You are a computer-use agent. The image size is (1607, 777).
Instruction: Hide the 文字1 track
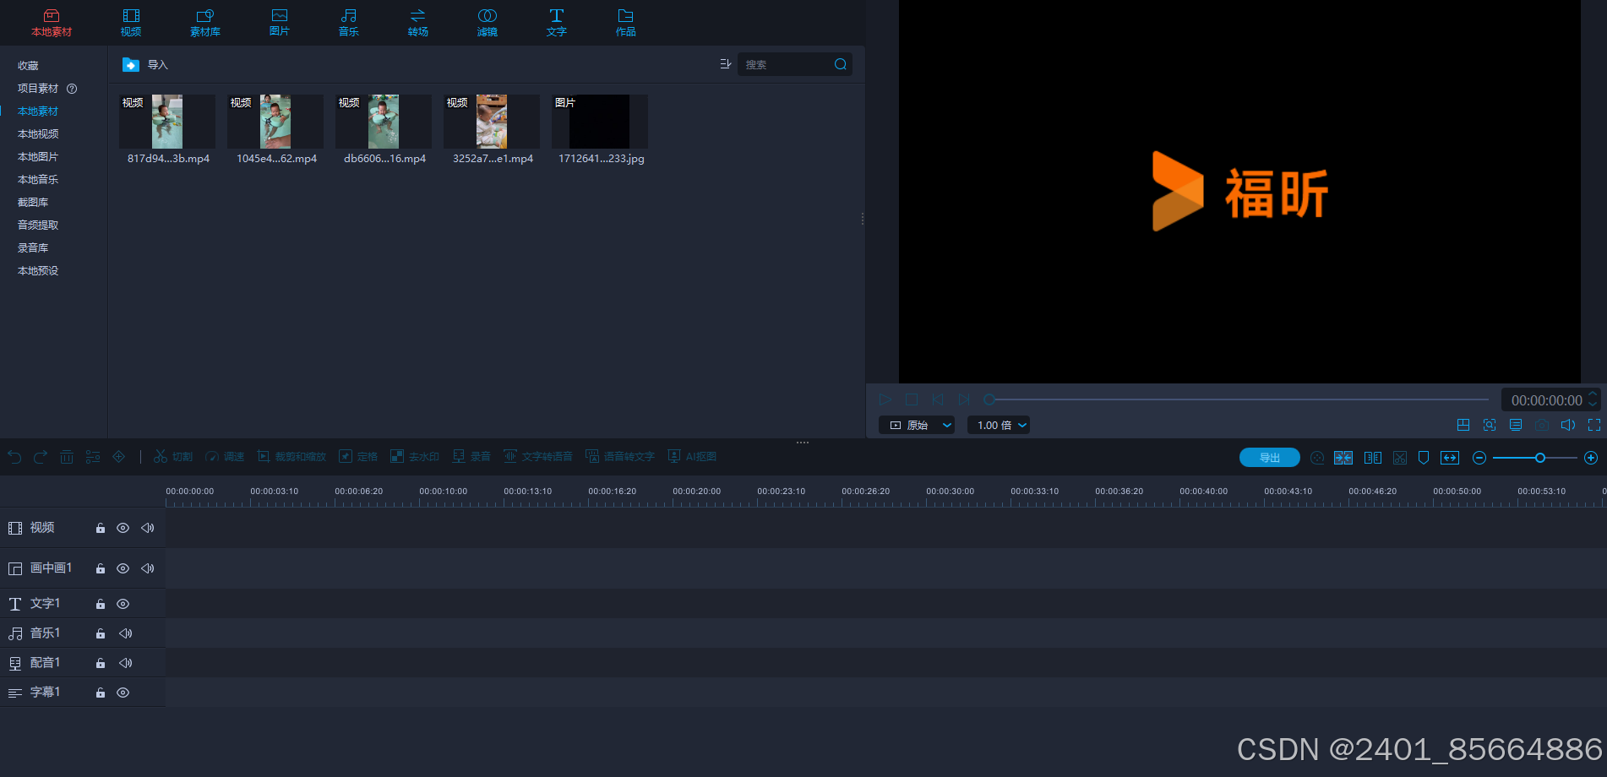tap(123, 604)
